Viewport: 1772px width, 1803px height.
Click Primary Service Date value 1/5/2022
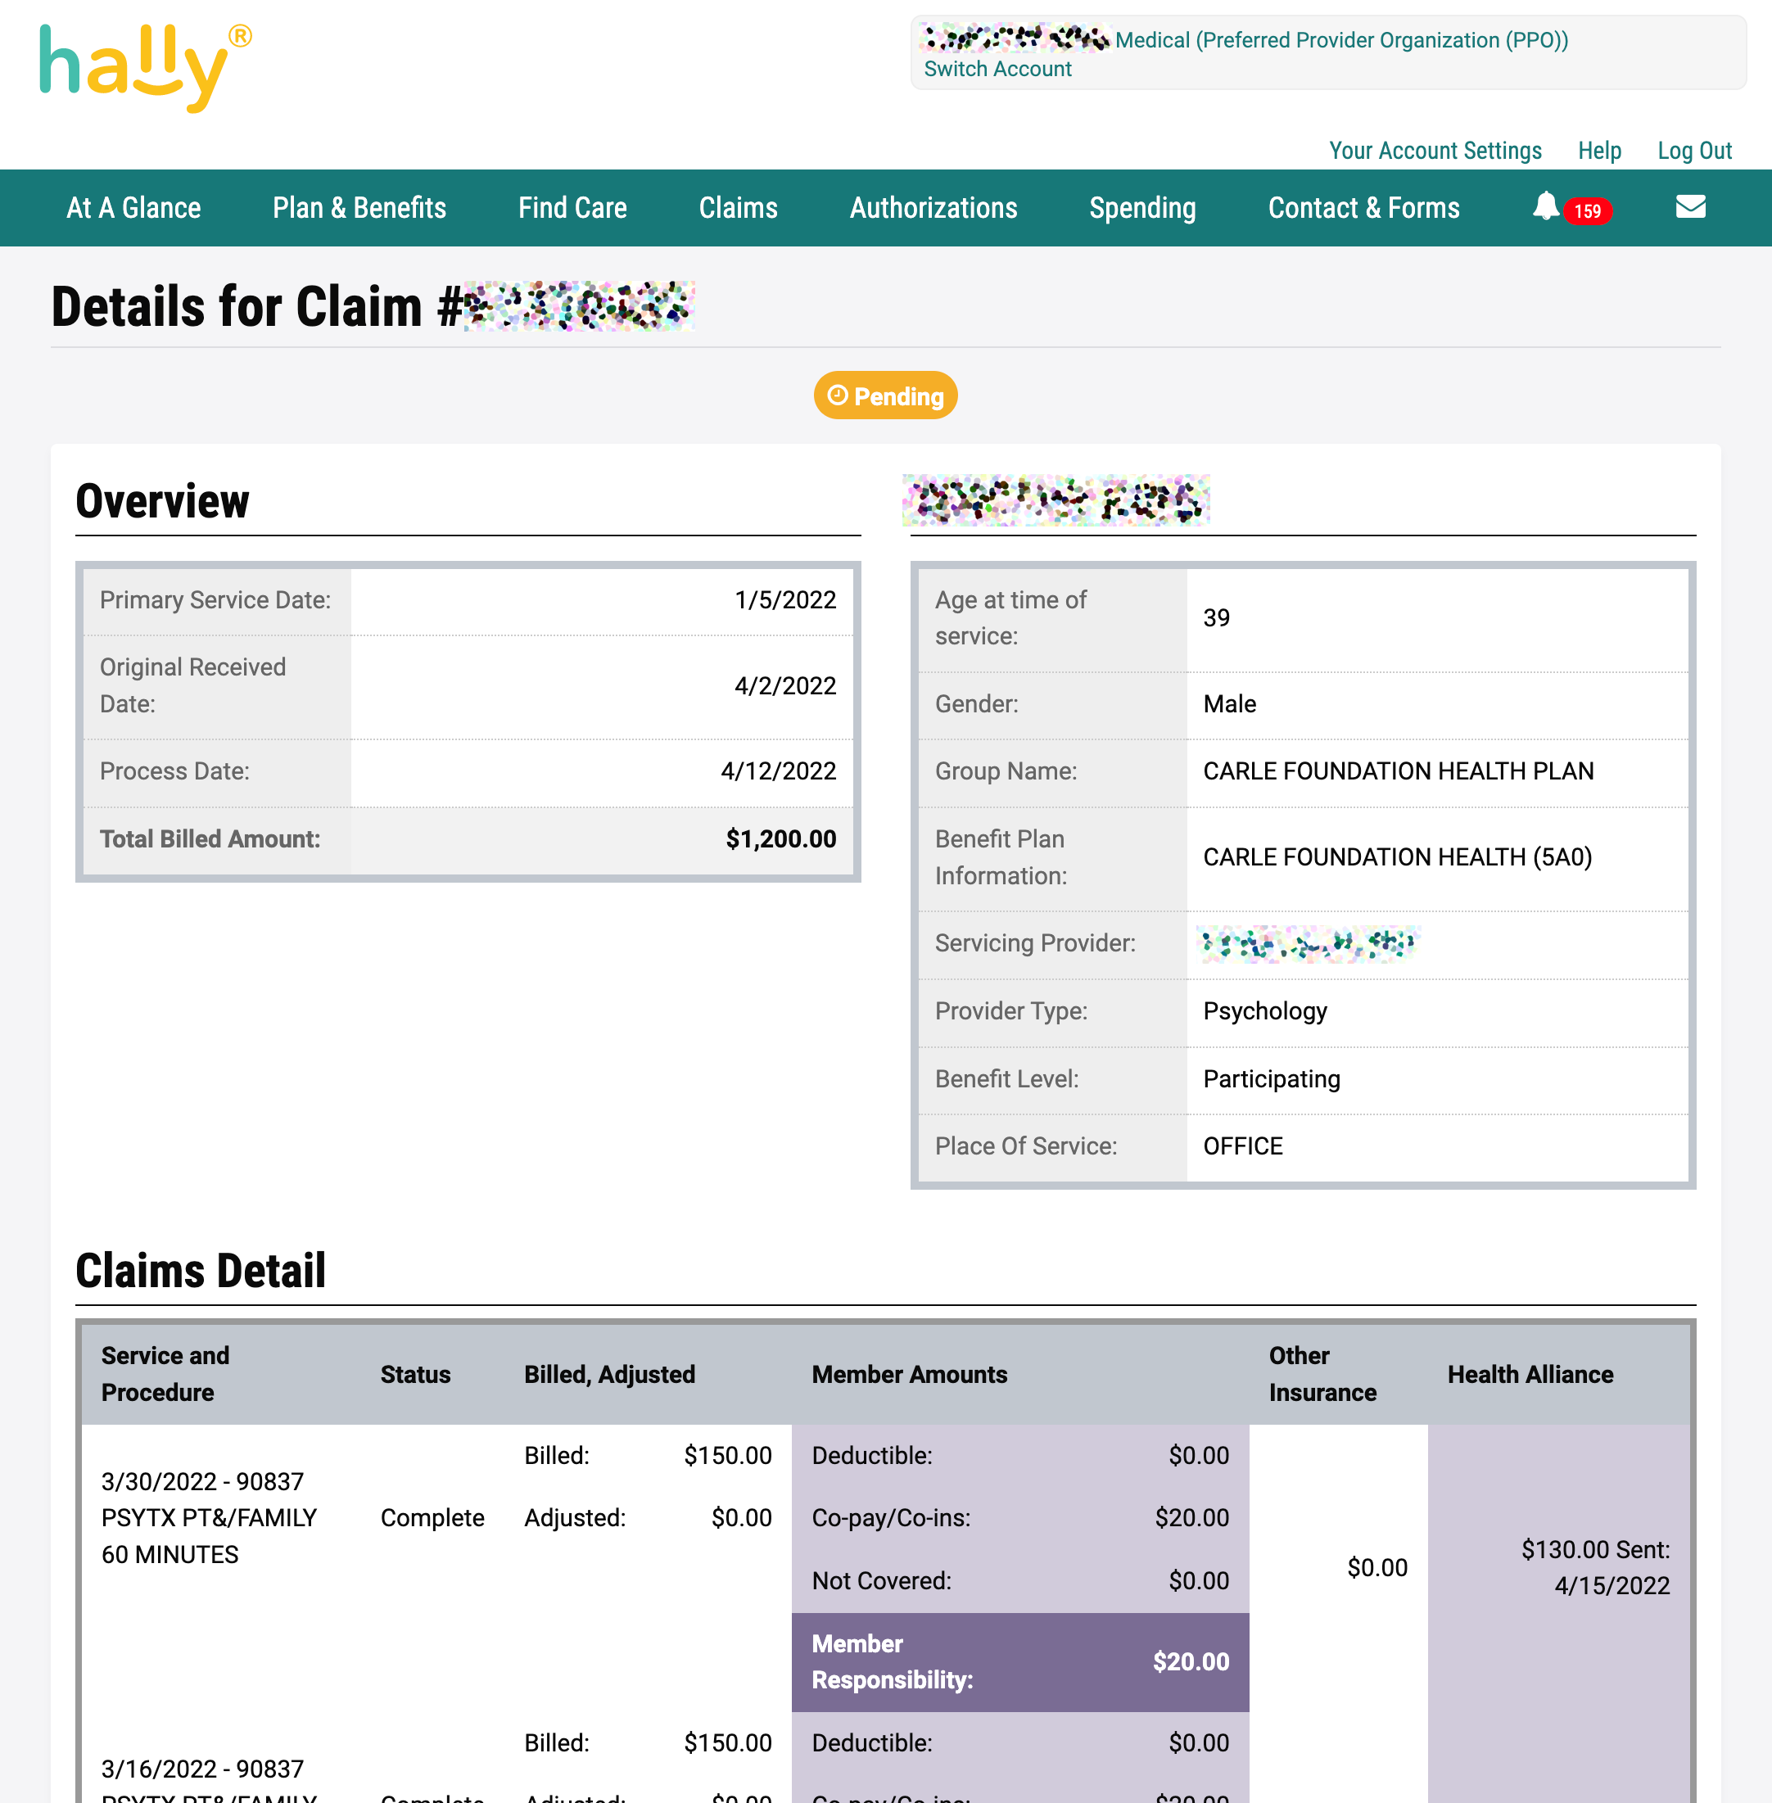point(784,600)
